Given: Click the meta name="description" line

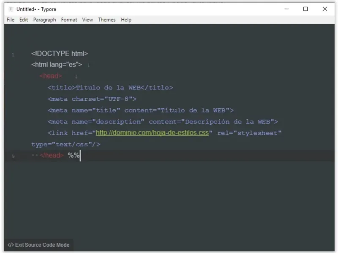Looking at the screenshot, I should pos(163,122).
